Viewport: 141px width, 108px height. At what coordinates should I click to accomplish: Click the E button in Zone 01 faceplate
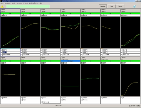click(x=1, y=15)
